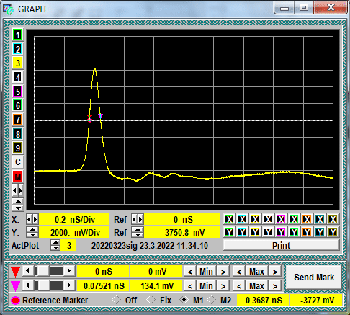Toggle yellow X axis button for plot 3
This screenshot has width=350, height=315.
(255, 219)
